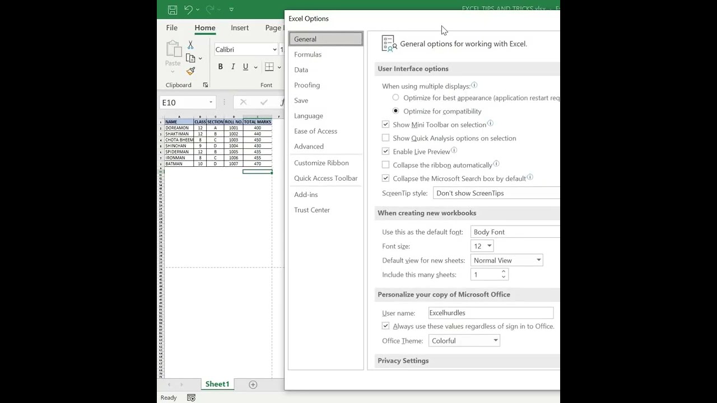
Task: Toggle Underline formatting
Action: pos(245,67)
